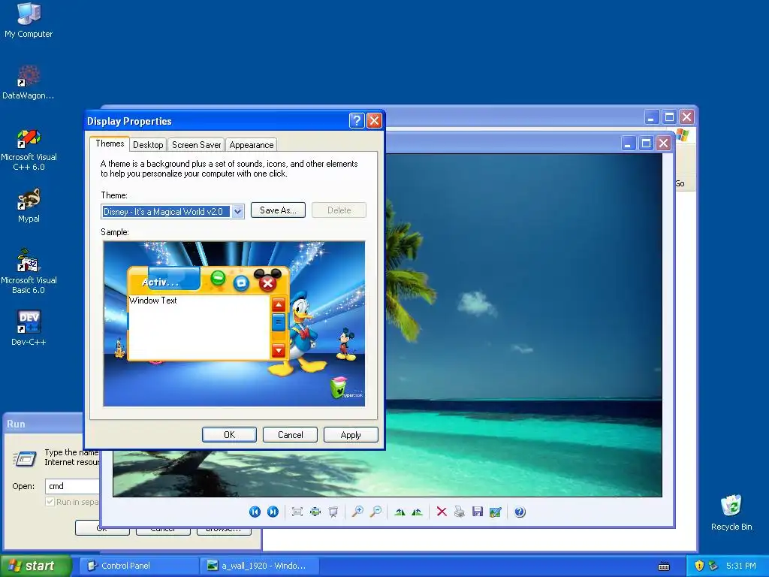Rotate picture clockwise

pos(400,512)
